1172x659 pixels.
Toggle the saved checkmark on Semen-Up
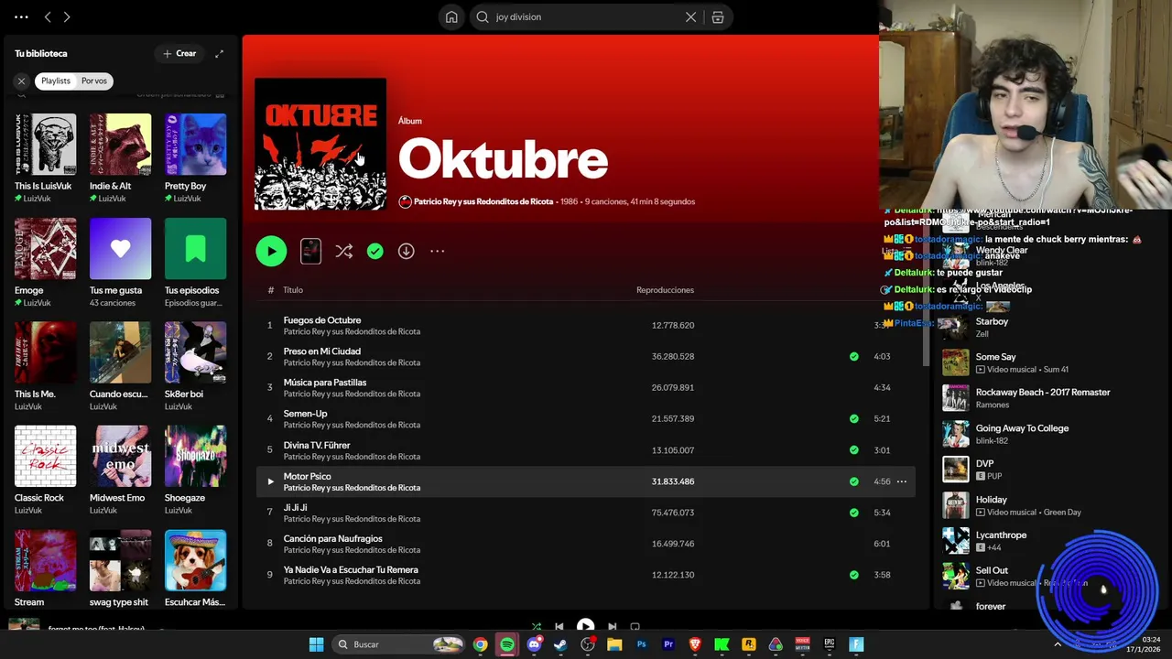tap(854, 418)
